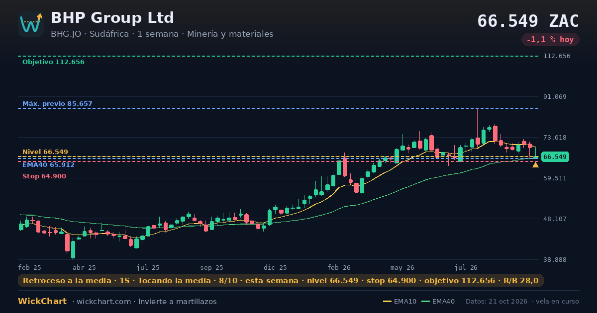Click the tall-wick candle reaching the previous high

[478, 127]
